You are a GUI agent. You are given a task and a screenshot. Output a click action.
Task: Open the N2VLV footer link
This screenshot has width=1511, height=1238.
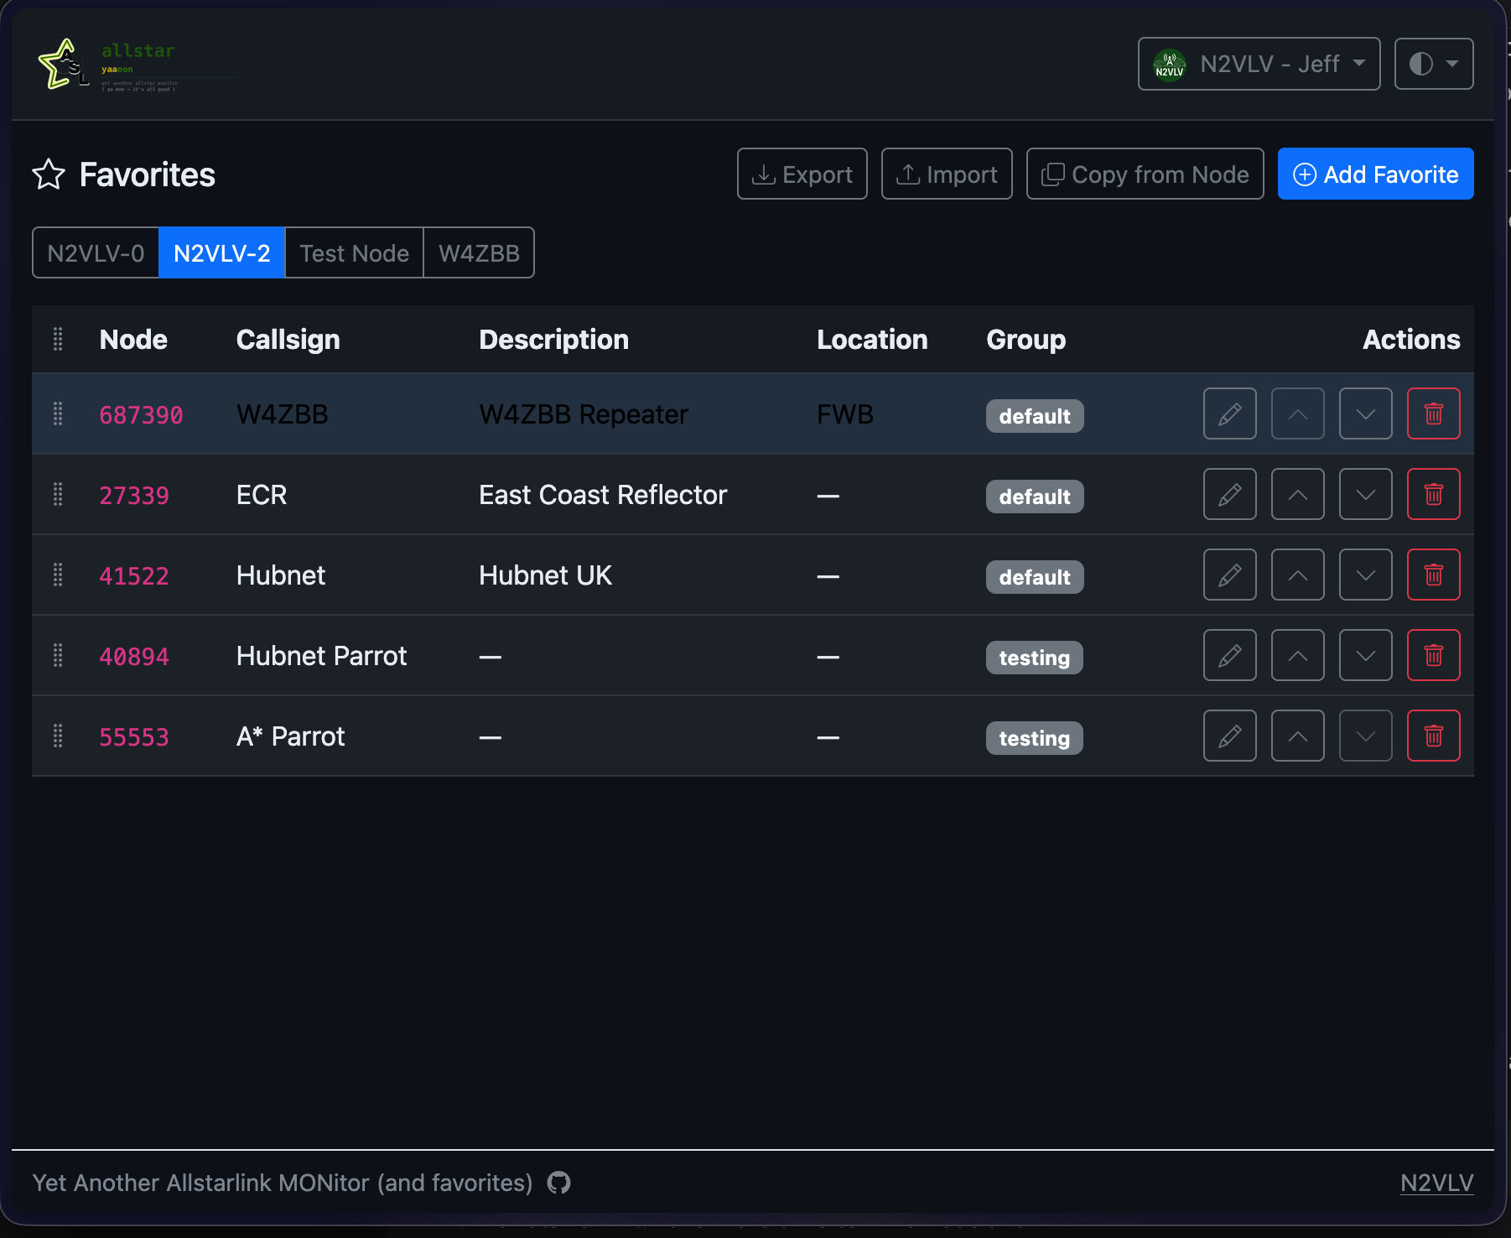1436,1183
